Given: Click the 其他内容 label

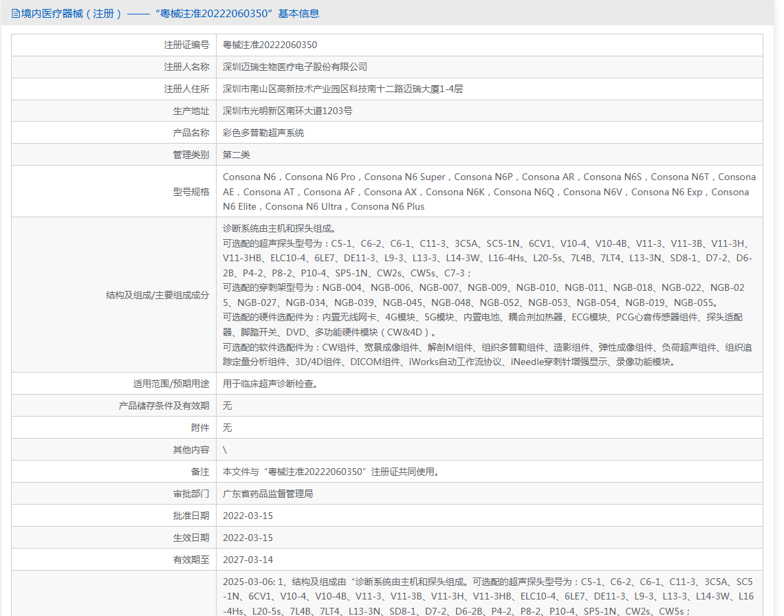Looking at the screenshot, I should coord(191,450).
